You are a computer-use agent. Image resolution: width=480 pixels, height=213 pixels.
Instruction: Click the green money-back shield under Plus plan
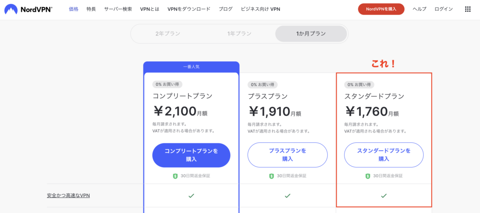tap(271, 176)
